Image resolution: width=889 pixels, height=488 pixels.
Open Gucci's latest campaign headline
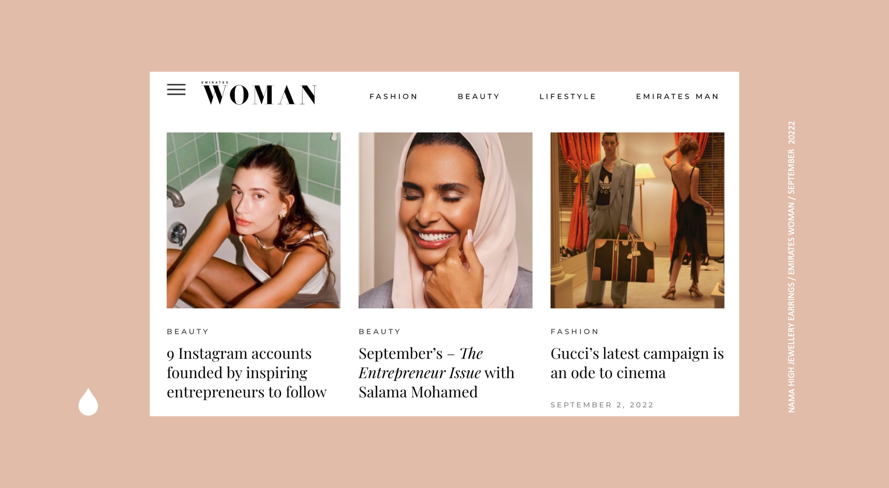637,363
